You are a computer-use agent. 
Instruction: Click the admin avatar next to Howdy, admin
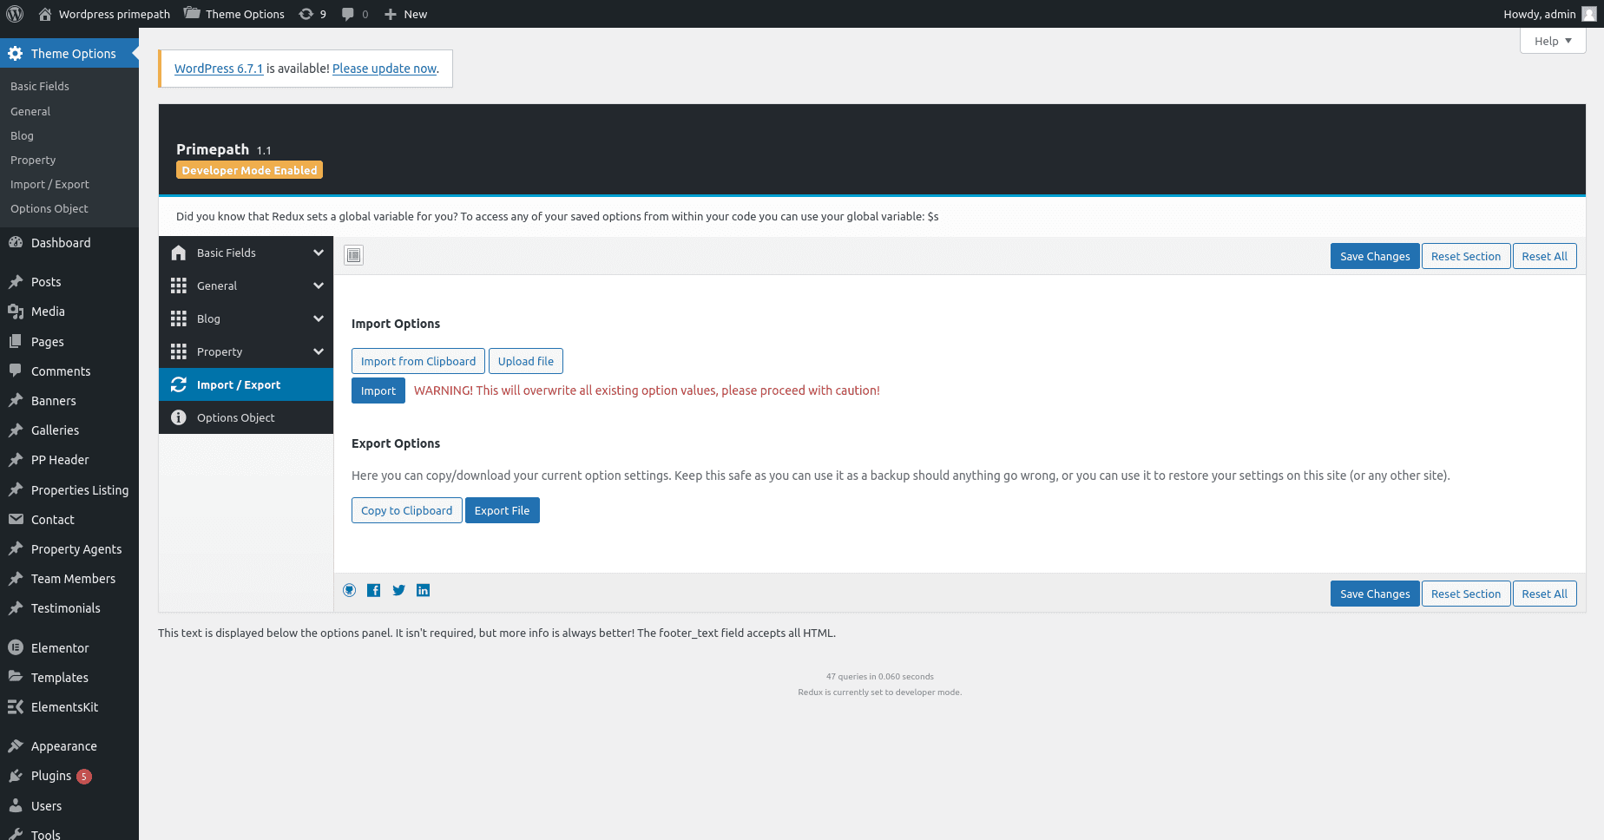pyautogui.click(x=1589, y=14)
